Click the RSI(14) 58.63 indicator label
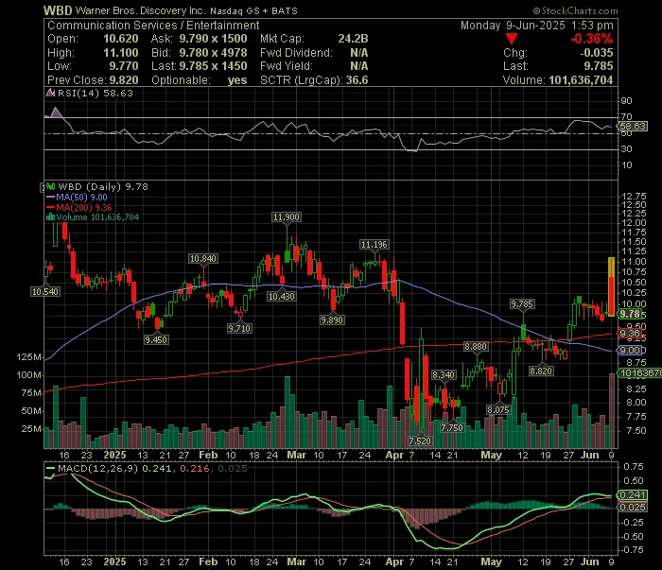 [95, 94]
